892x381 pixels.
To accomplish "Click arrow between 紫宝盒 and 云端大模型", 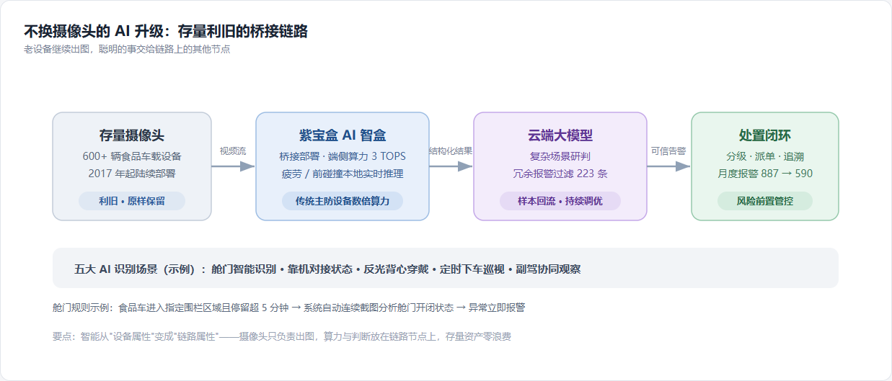I will 451,166.
